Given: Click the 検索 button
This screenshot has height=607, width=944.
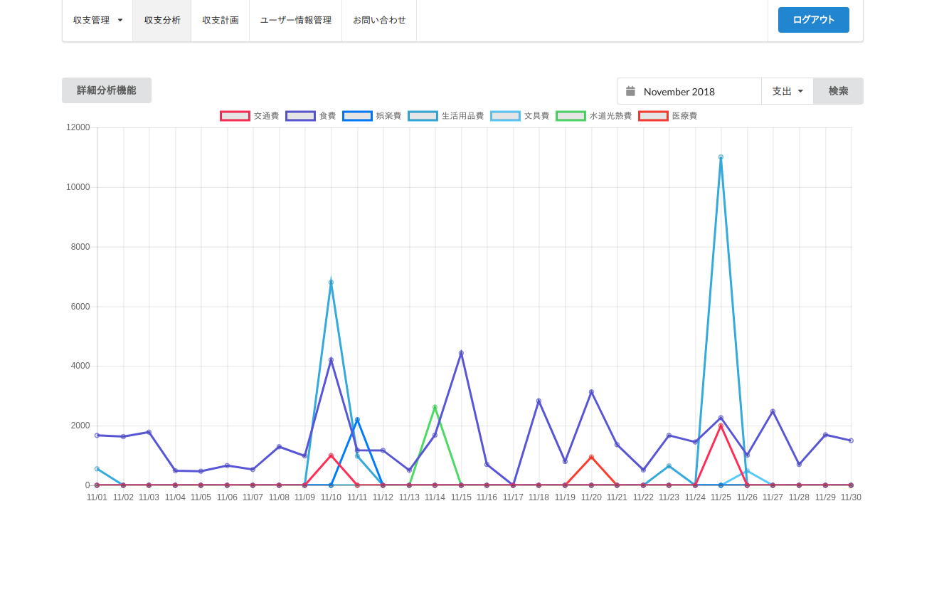Looking at the screenshot, I should tap(839, 91).
